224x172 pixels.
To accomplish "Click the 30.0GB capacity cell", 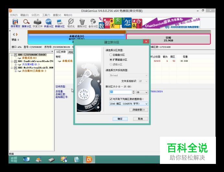I will 184,61.
